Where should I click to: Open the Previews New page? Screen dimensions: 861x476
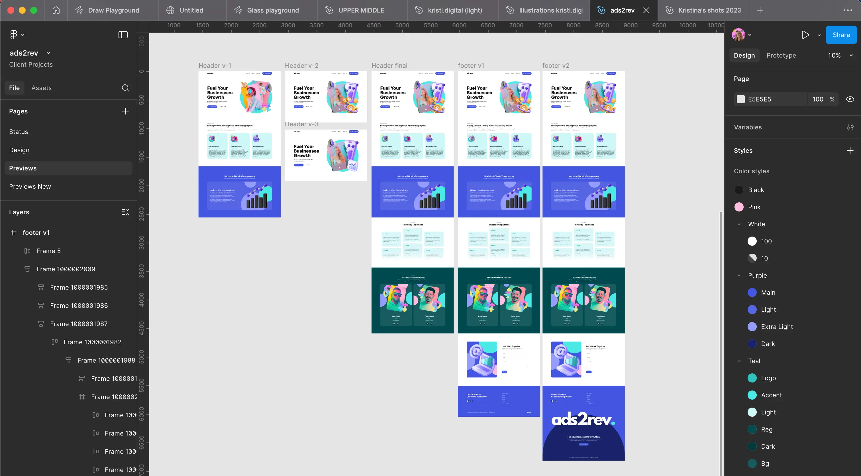point(30,186)
